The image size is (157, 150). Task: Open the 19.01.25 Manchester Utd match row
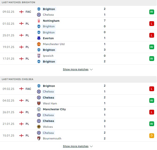click(x=78, y=47)
